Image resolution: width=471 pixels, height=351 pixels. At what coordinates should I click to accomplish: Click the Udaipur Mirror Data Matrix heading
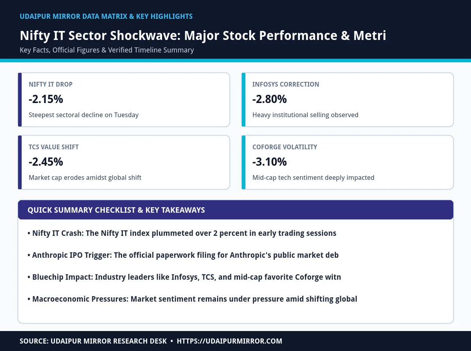tap(106, 16)
